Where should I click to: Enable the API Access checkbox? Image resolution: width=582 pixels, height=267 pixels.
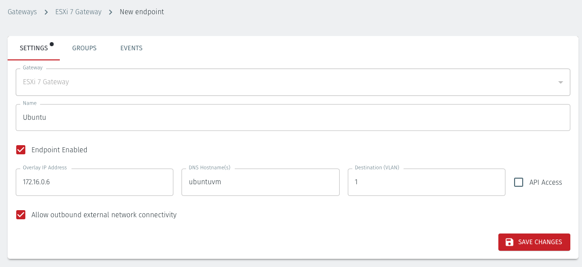pyautogui.click(x=519, y=182)
